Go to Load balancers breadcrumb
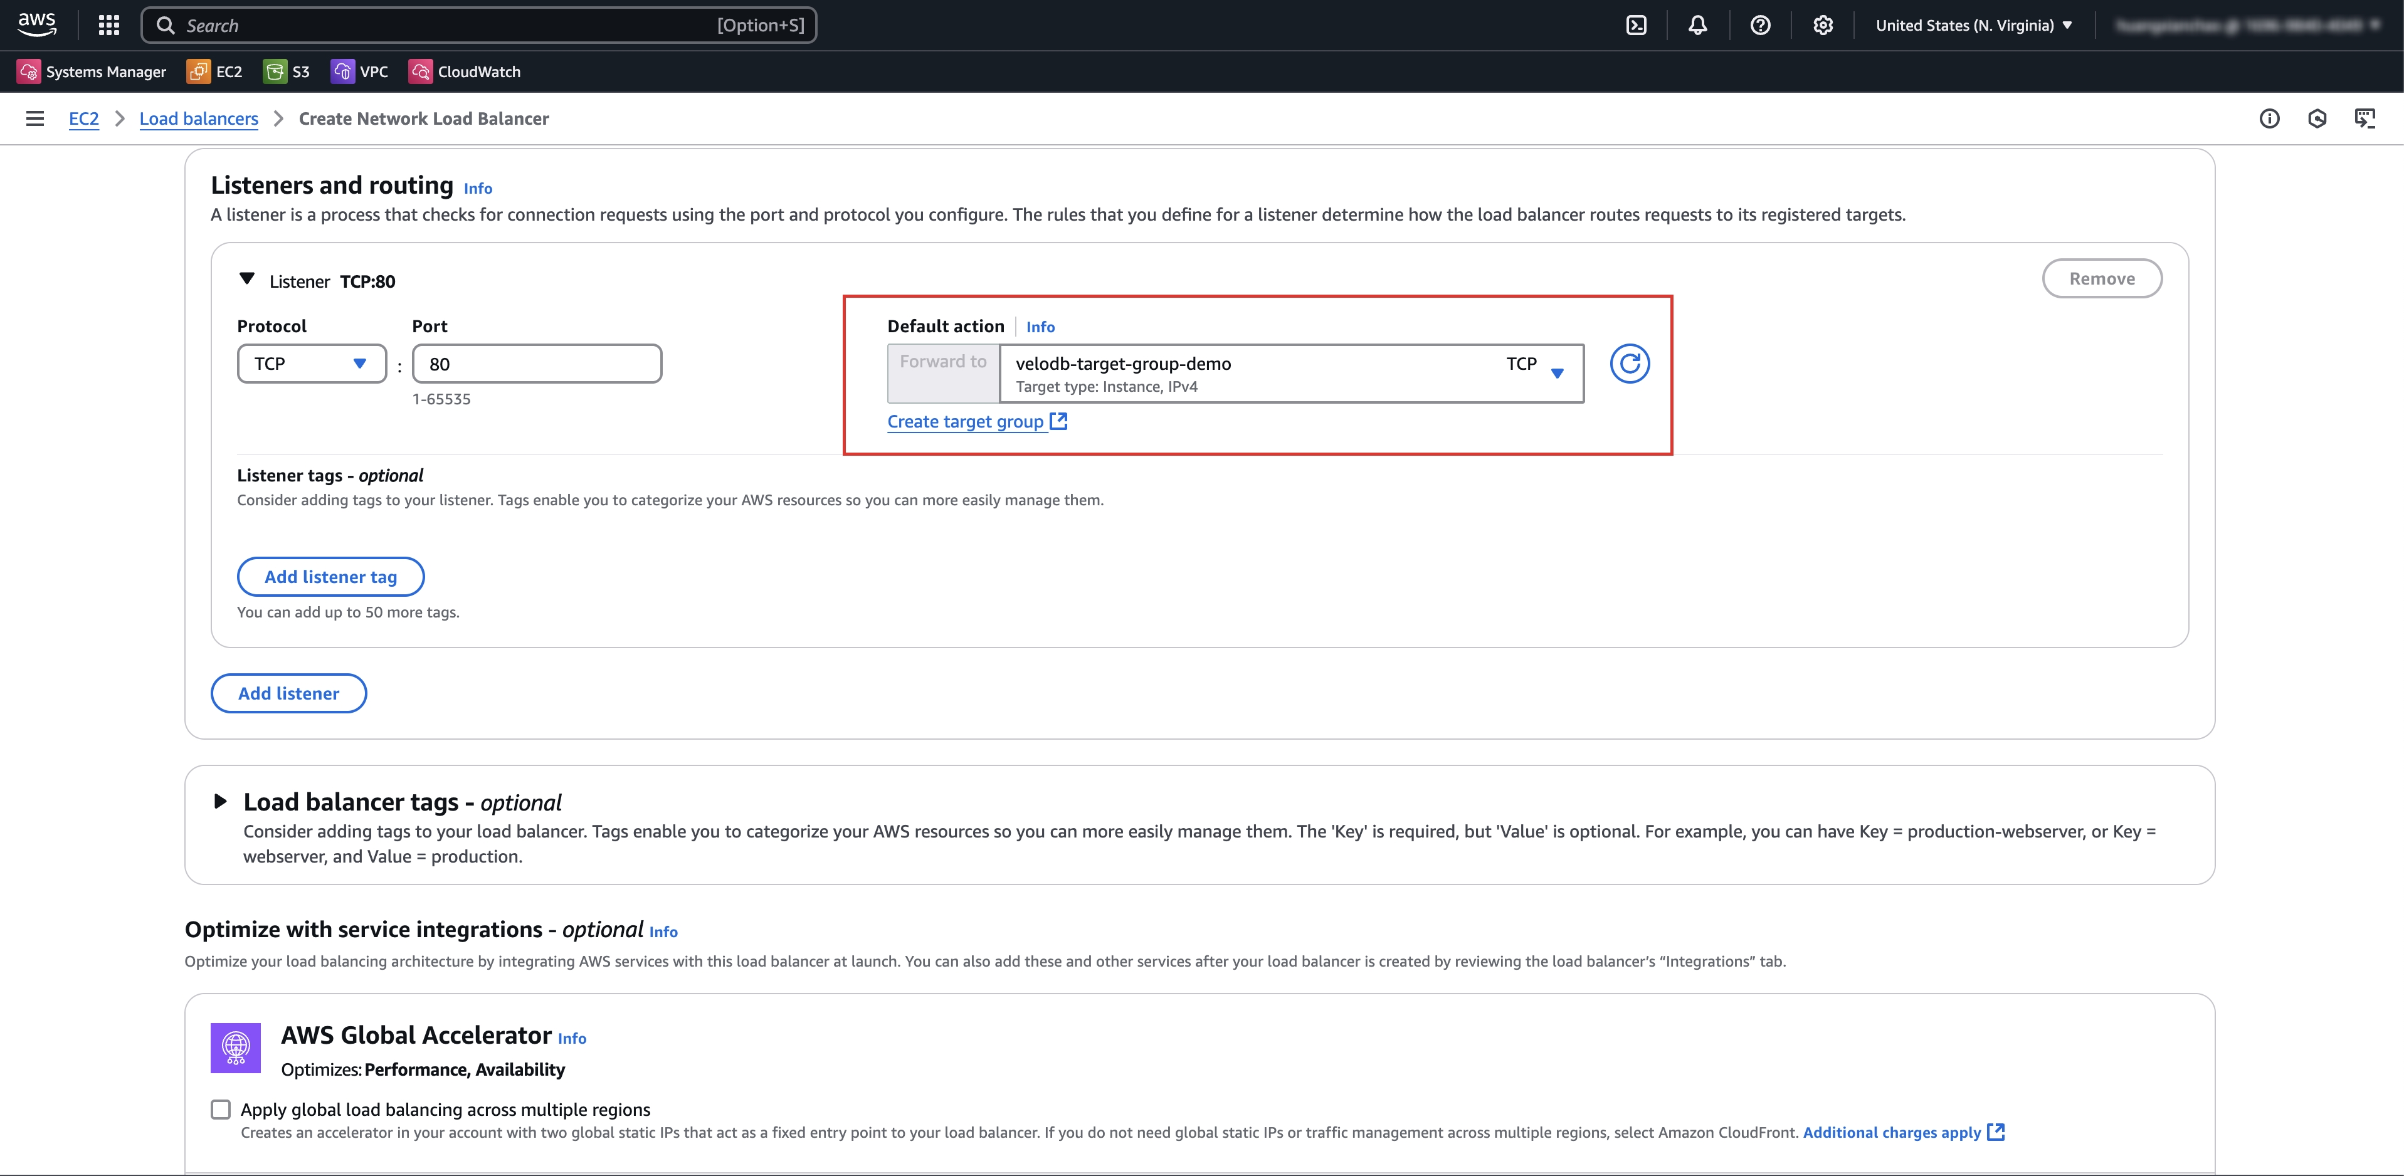This screenshot has width=2404, height=1176. pos(199,118)
